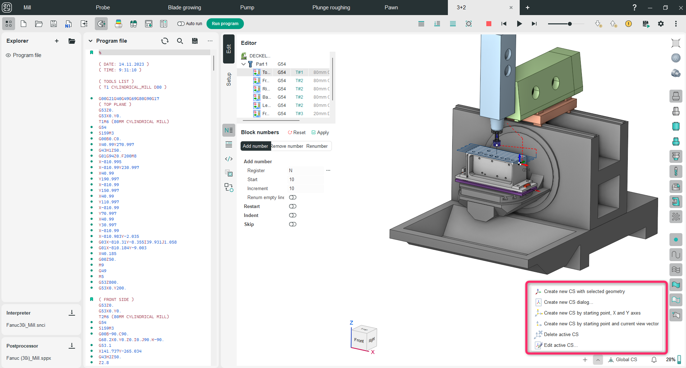Open the vertical dots overflow menu
The width and height of the screenshot is (686, 368).
(676, 24)
